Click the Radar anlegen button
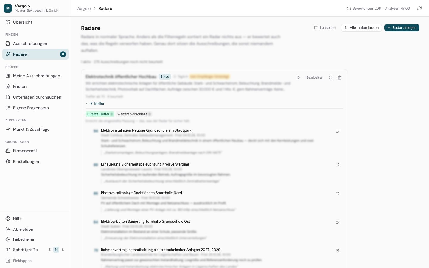429x268 pixels. click(x=402, y=28)
